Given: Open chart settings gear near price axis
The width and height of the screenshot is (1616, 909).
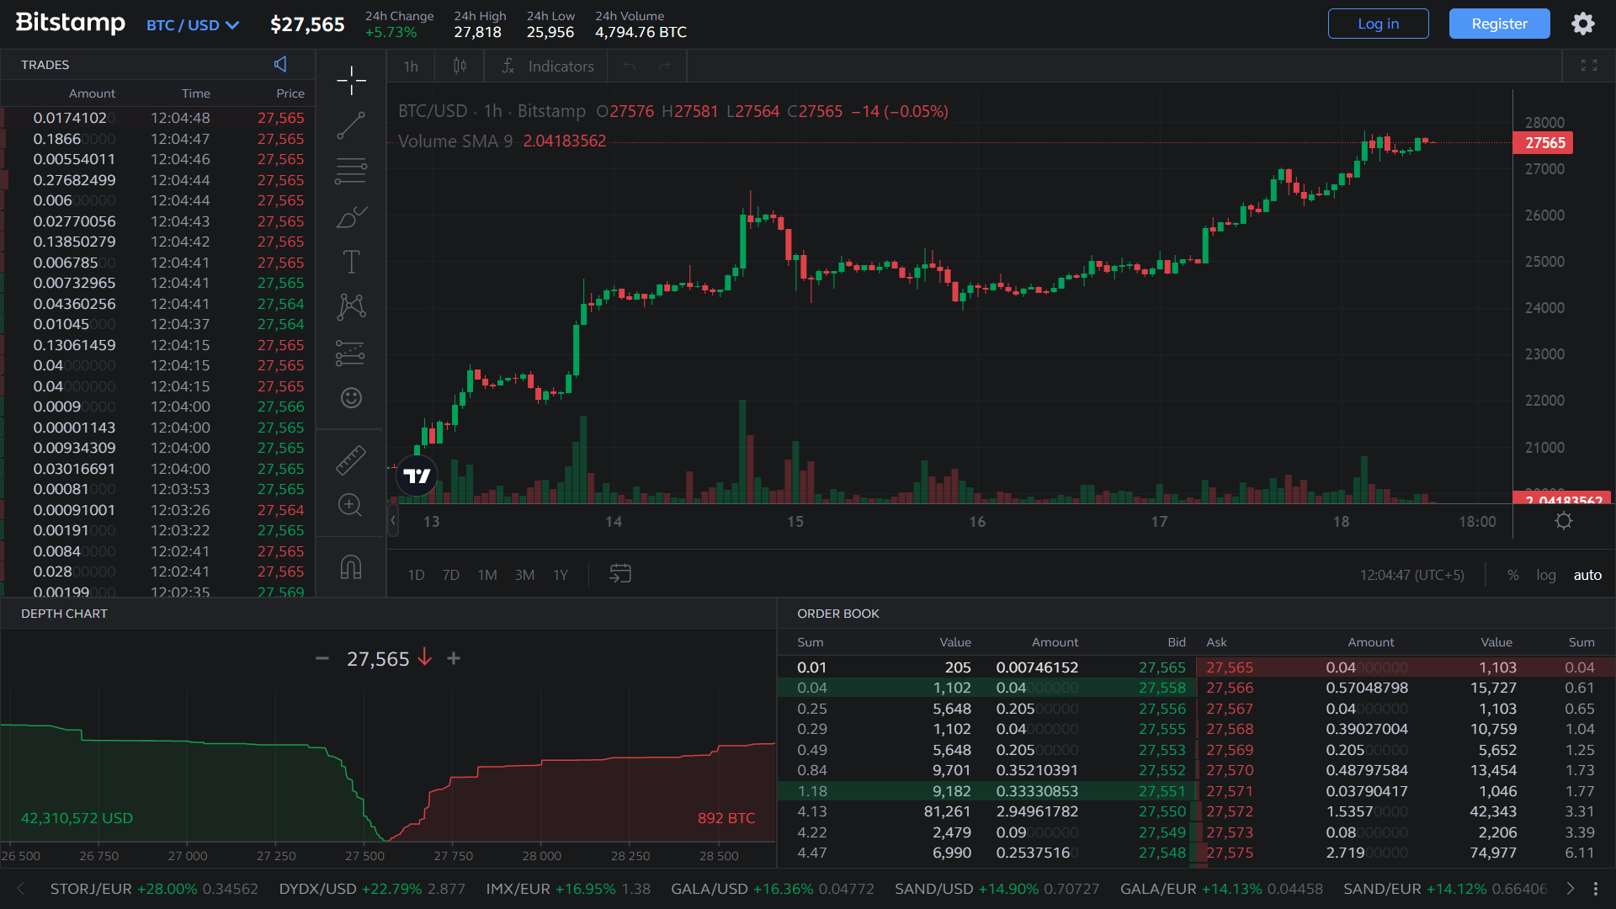Looking at the screenshot, I should point(1564,521).
